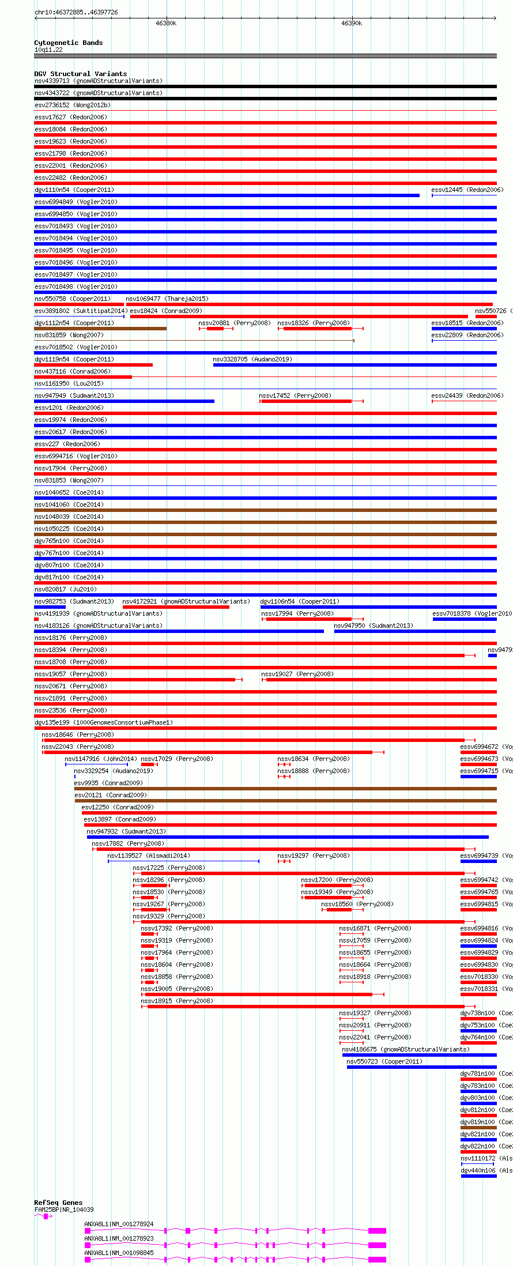Click variant label dgv1112n54 (Cooper2011)
Screen dimensions: 513x1266
click(x=74, y=323)
